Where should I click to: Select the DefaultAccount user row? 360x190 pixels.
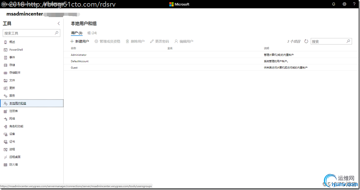pyautogui.click(x=211, y=61)
